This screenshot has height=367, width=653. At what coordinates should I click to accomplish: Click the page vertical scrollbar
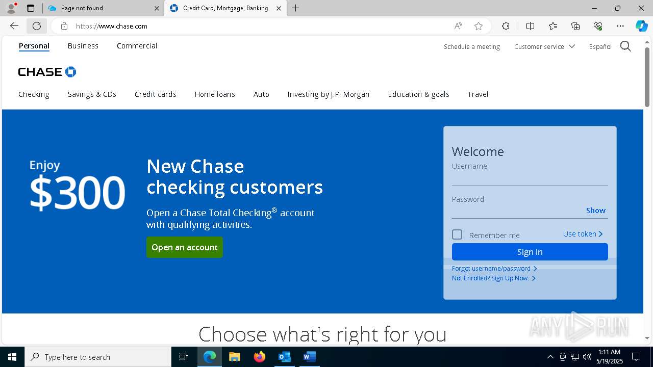647,76
